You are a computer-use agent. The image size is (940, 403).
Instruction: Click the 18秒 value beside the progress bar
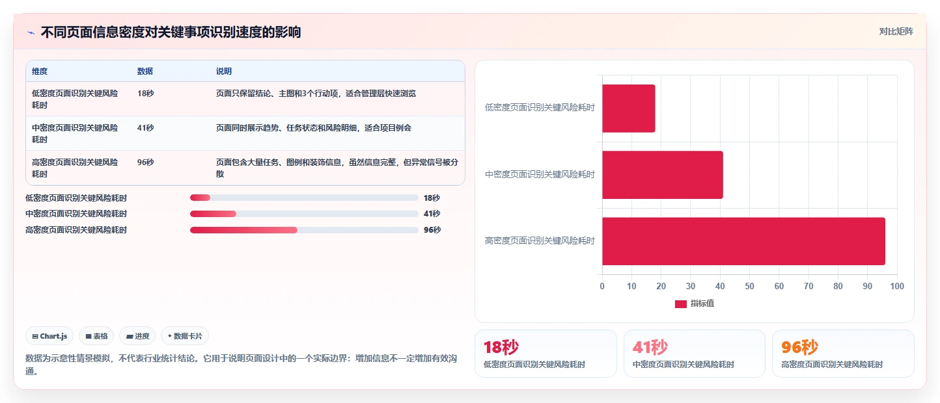(432, 198)
